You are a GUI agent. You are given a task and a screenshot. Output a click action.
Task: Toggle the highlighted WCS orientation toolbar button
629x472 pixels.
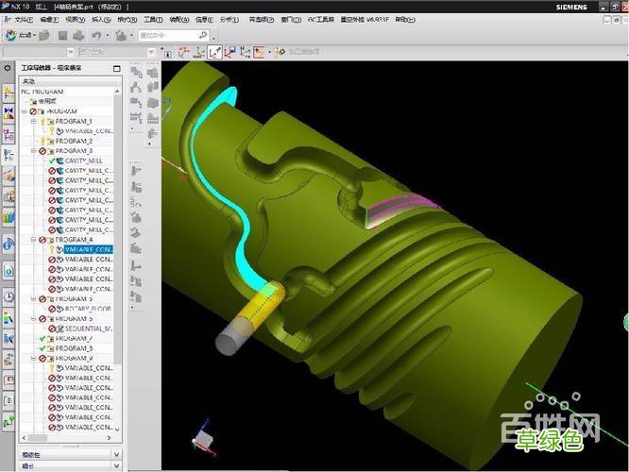point(214,52)
